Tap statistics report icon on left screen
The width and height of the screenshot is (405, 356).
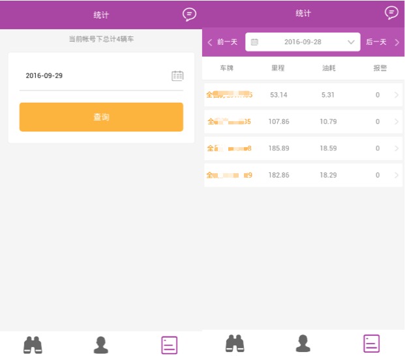coord(170,344)
